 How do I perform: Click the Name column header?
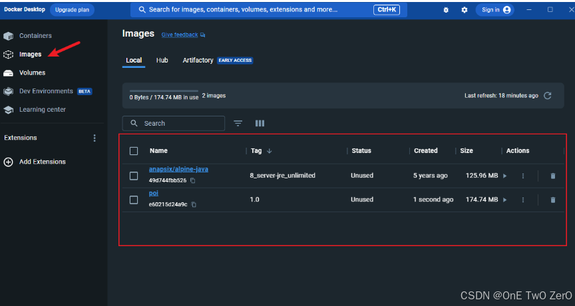tap(158, 150)
